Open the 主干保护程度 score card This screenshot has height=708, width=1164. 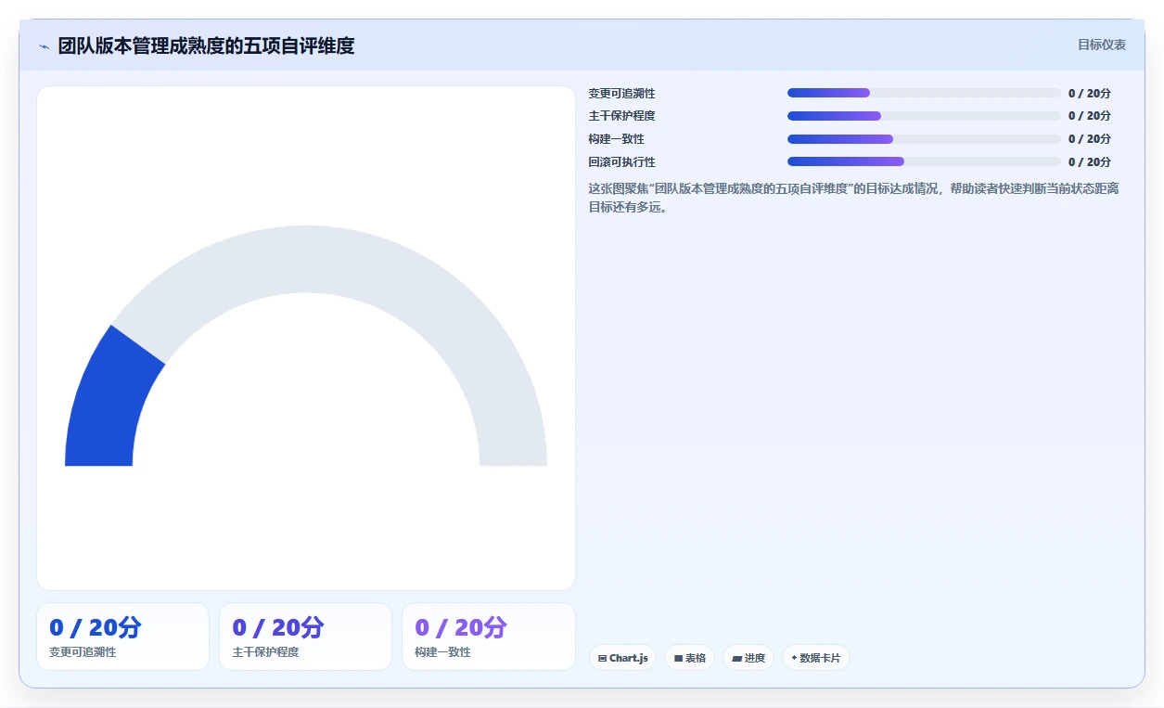pyautogui.click(x=305, y=637)
